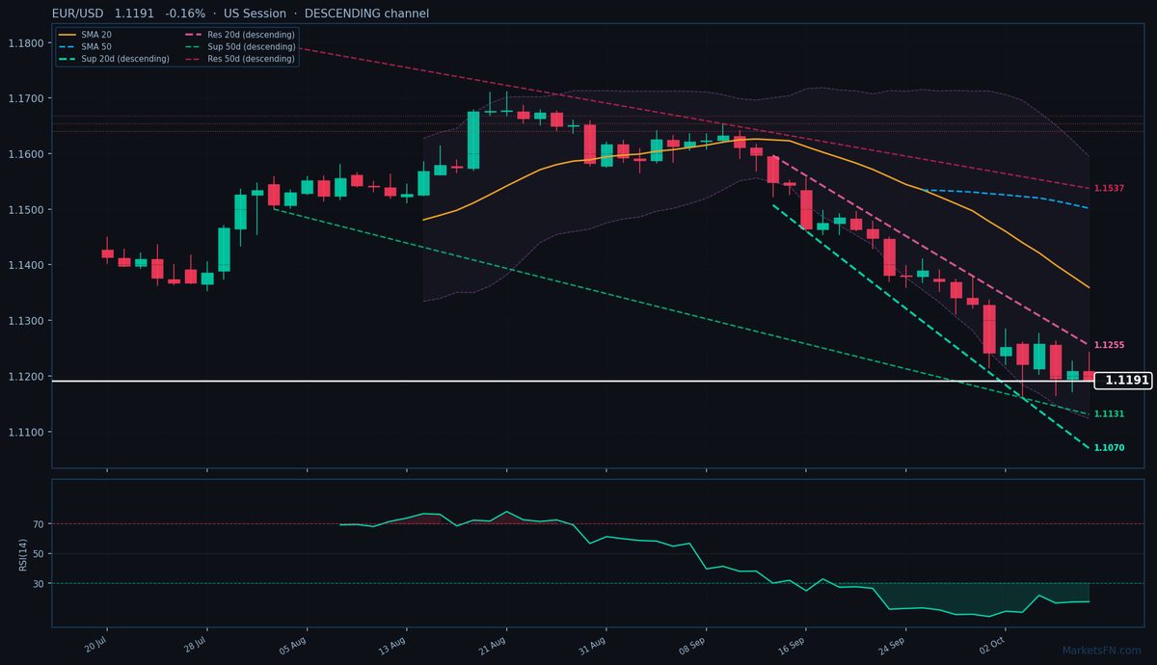The image size is (1157, 665).
Task: Click the 05 Aug date label
Action: 294,645
